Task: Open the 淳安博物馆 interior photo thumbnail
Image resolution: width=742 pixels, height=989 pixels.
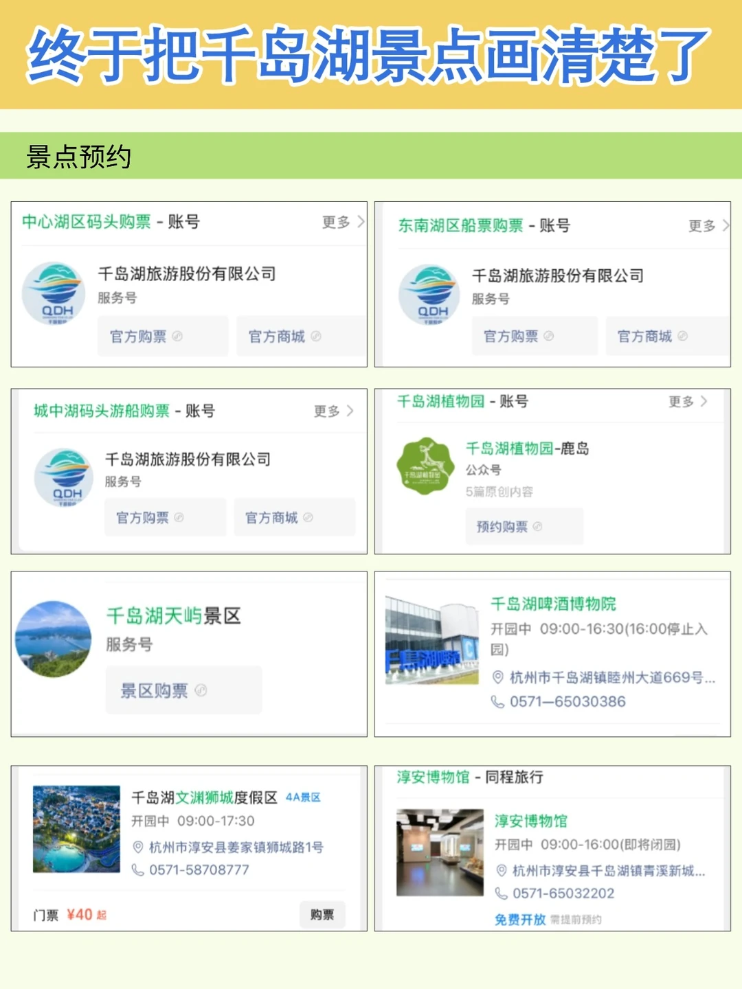Action: [440, 852]
